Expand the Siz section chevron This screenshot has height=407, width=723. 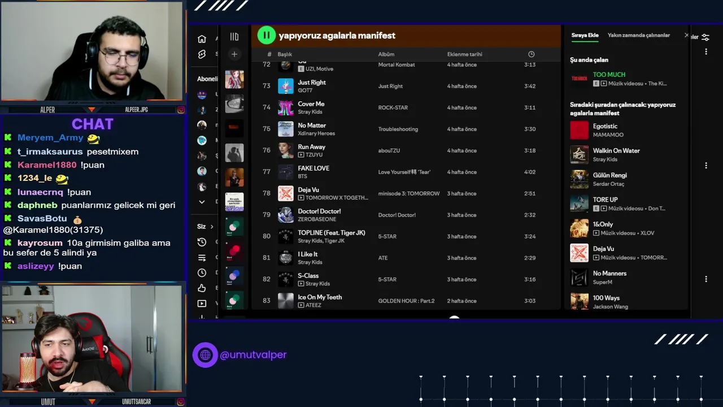pyautogui.click(x=212, y=227)
